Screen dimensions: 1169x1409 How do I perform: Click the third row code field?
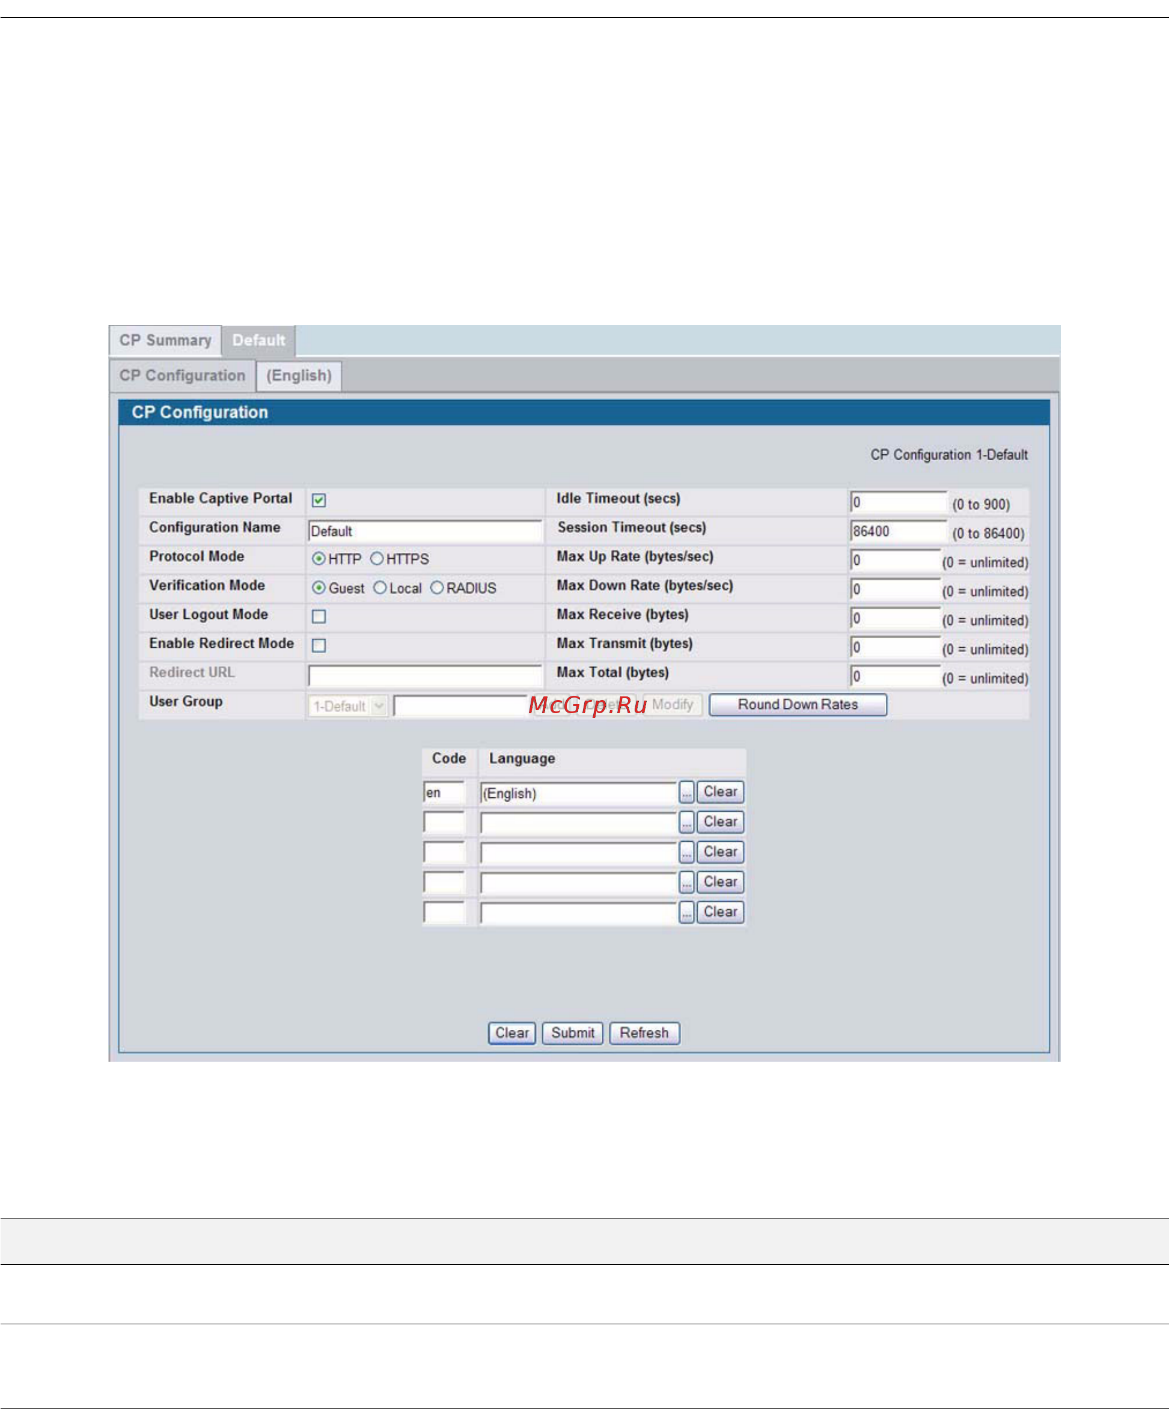[444, 853]
